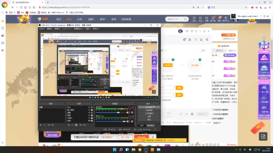Image resolution: width=273 pixels, height=153 pixels.
Task: Click orange PC客户端 button
Action: [x=228, y=35]
